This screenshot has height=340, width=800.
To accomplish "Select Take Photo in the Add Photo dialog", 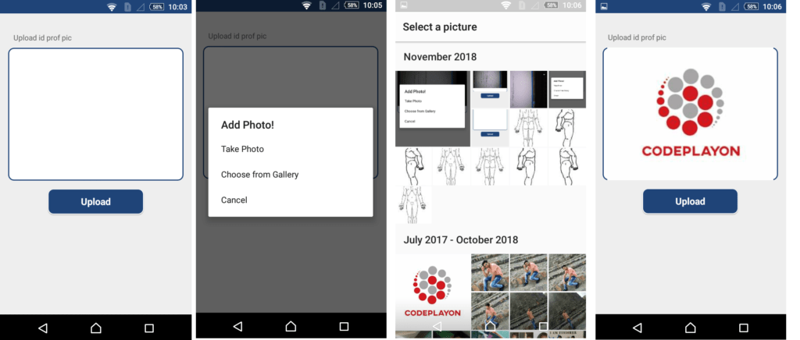I will pyautogui.click(x=242, y=149).
